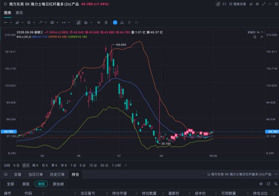Open the blue drawing color swatch
Image resolution: width=279 pixels, height=196 pixels.
115,23
